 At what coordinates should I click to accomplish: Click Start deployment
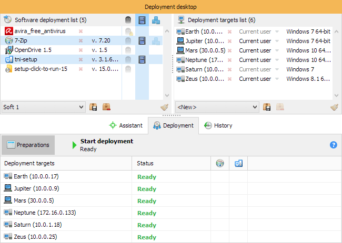(x=106, y=141)
